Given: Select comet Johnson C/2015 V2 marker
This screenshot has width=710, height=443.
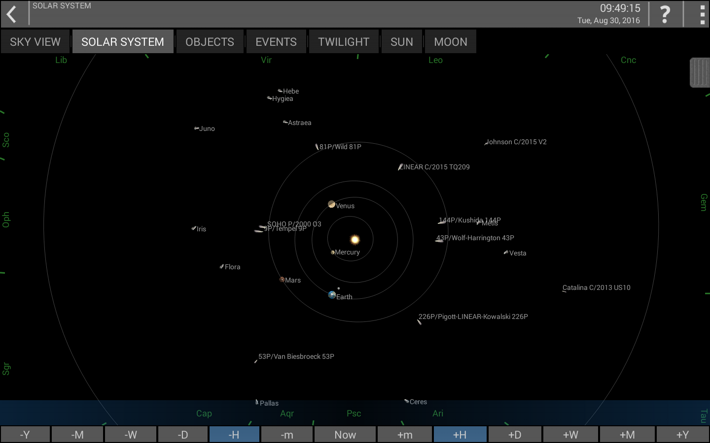Looking at the screenshot, I should [486, 143].
